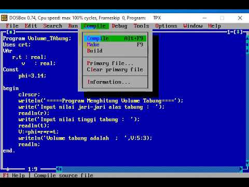Select Clear primary file entry
249x187 pixels.
115,70
